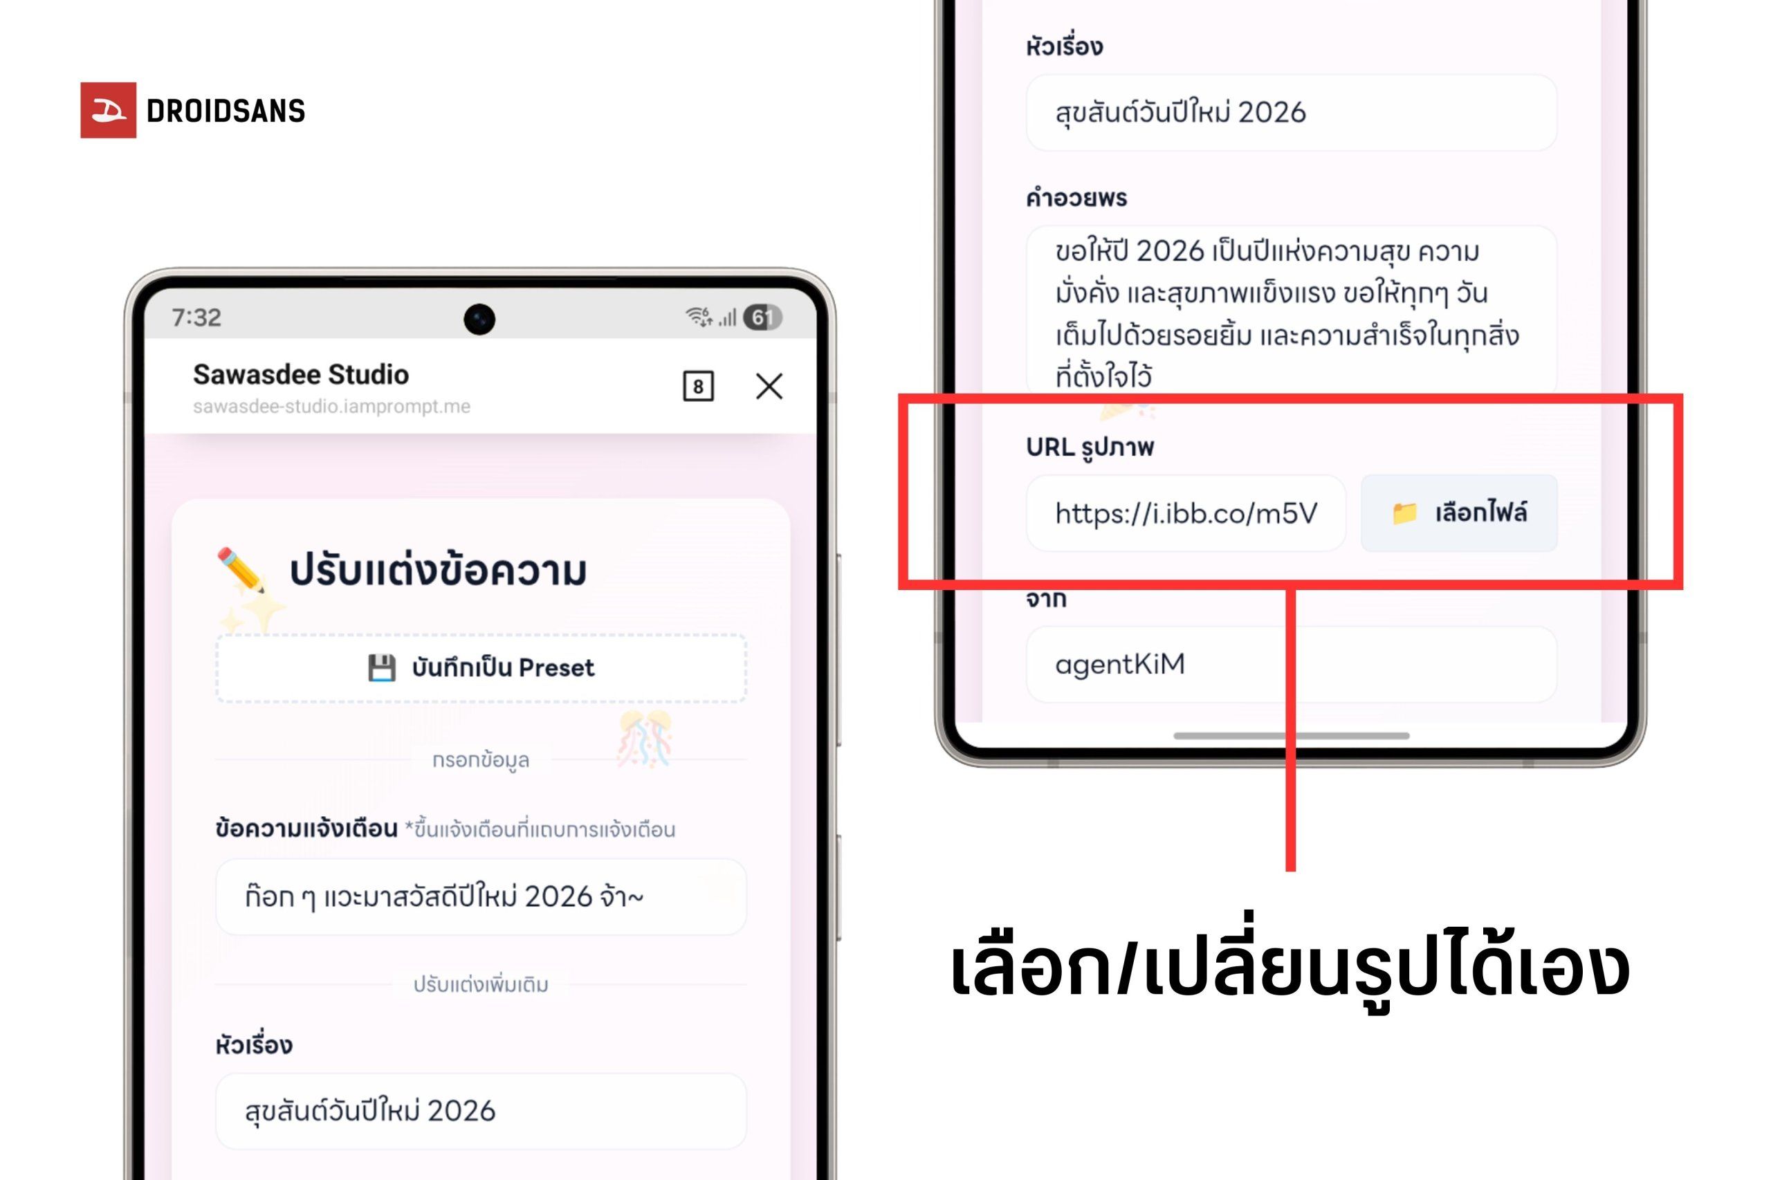1771x1180 pixels.
Task: Click the คำอวยพร blessing text area
Action: point(1290,309)
